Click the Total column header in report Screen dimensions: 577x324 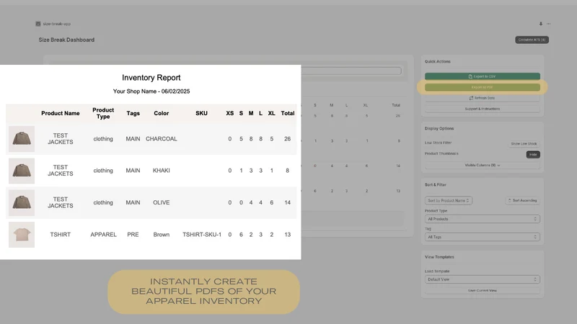(x=287, y=113)
